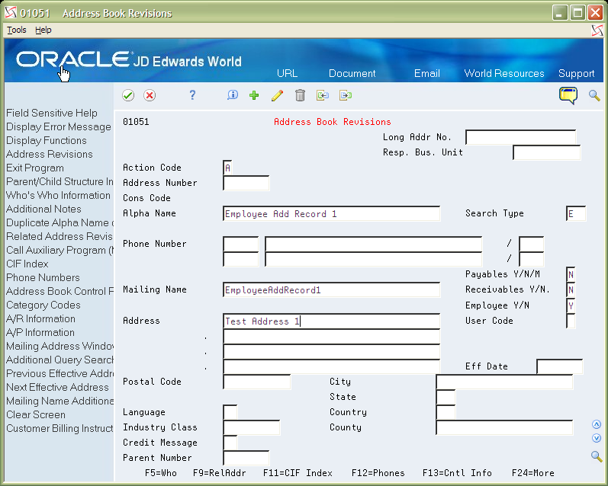Screen dimensions: 608x486
Task: Click the pencil Change icon
Action: (x=277, y=95)
